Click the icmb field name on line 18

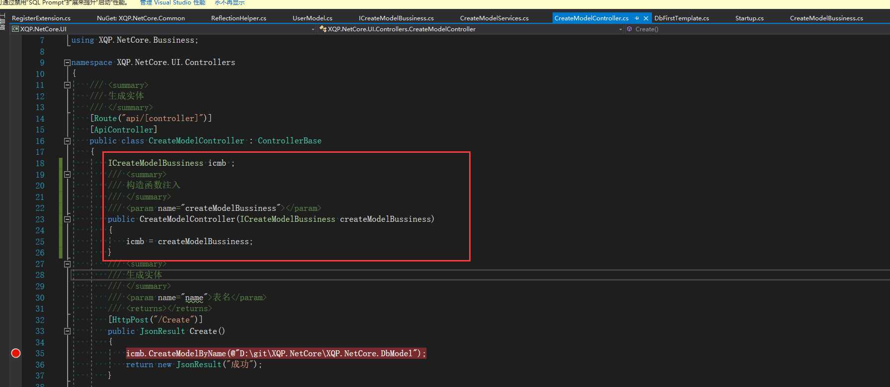[x=217, y=163]
